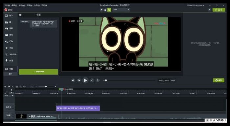Open the Voice Narration microphone tab
The width and height of the screenshot is (230, 126).
tap(9, 61)
